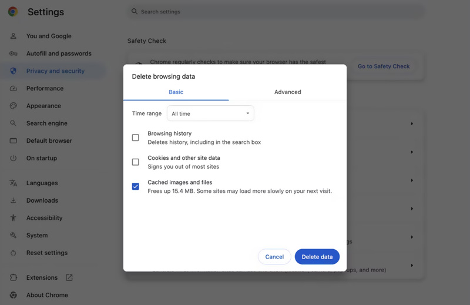
Task: Switch to the Basic tab
Action: click(x=176, y=92)
